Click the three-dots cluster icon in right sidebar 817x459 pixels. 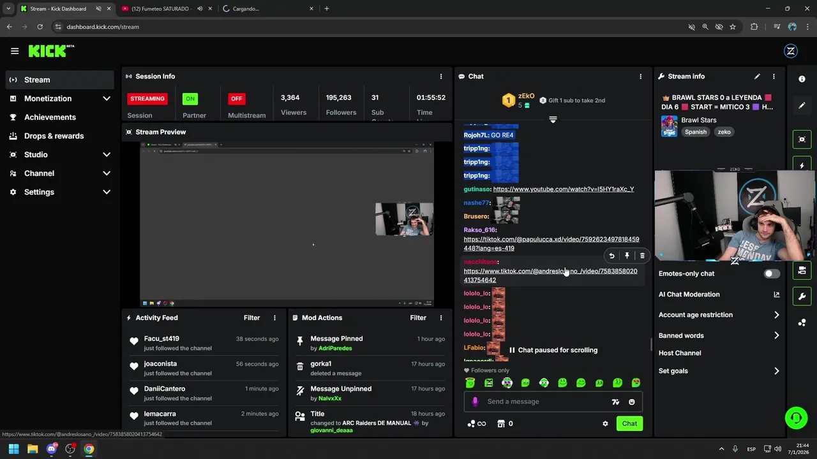(802, 323)
